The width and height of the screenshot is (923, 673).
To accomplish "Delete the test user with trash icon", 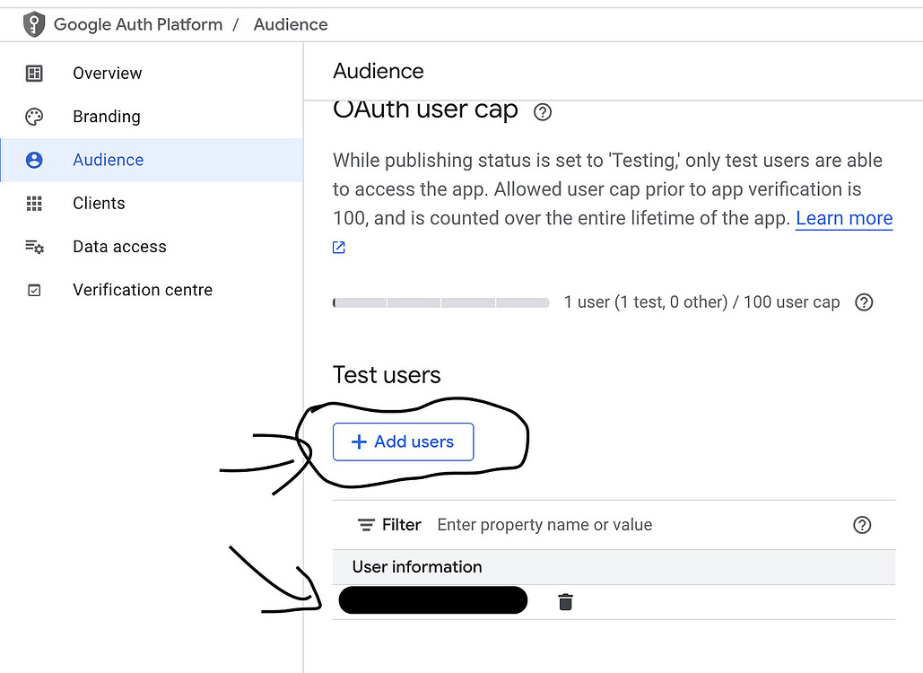I will (565, 600).
